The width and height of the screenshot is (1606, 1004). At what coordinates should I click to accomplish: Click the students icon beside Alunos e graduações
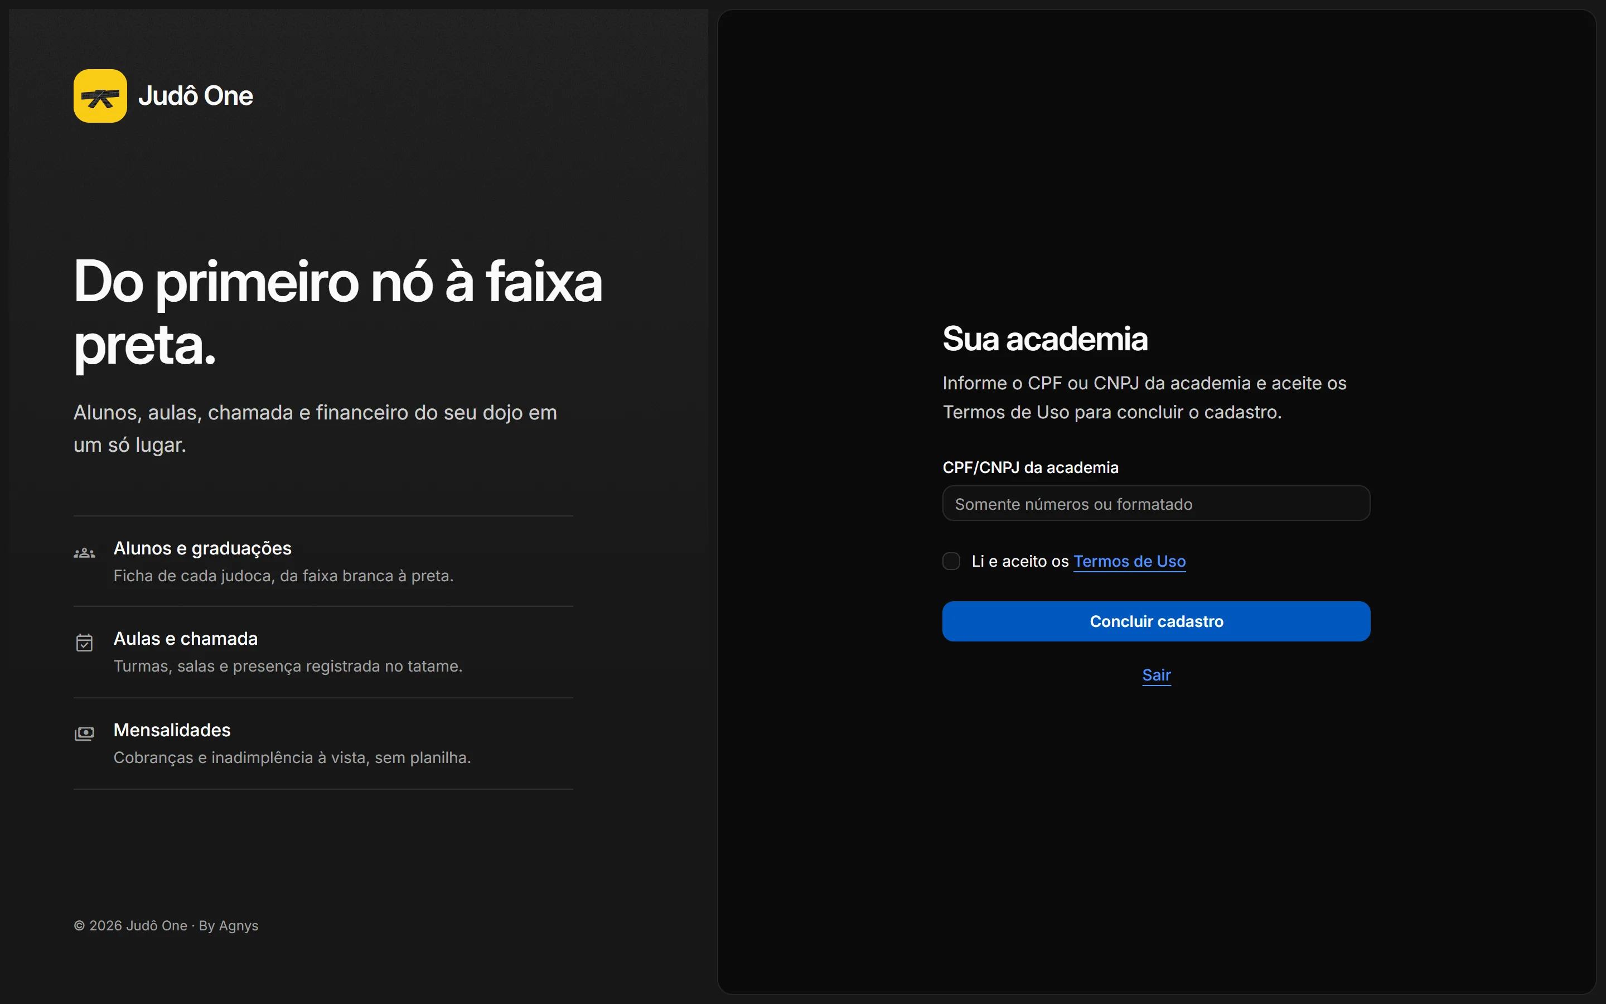pyautogui.click(x=84, y=553)
